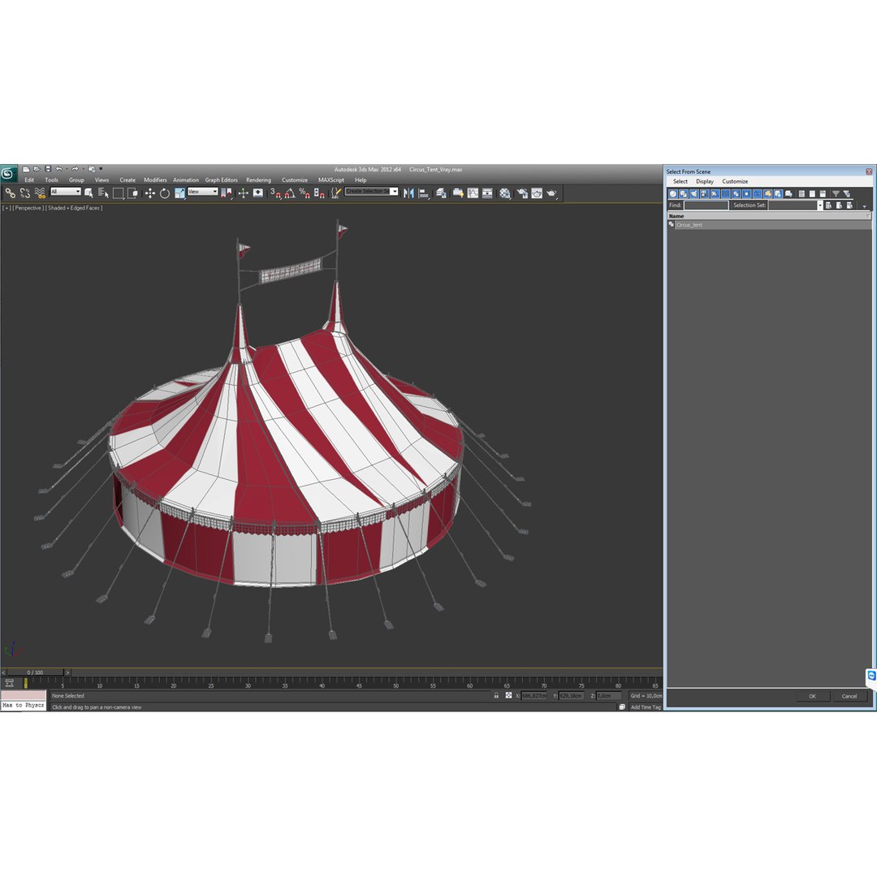Viewport: 877px width, 877px height.
Task: Click frame 50 on the timeline track
Action: tap(396, 682)
